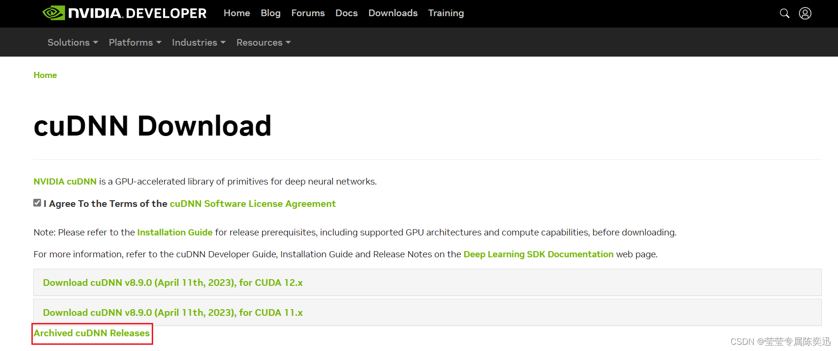Open the Installation Guide link
Viewport: 838px width, 351px height.
coord(175,233)
